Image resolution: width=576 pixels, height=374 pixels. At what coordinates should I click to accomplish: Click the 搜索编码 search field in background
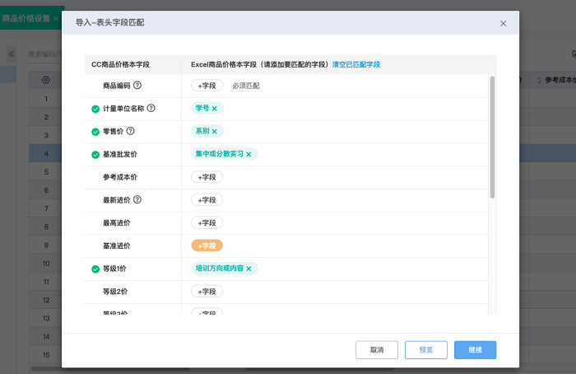pyautogui.click(x=44, y=54)
